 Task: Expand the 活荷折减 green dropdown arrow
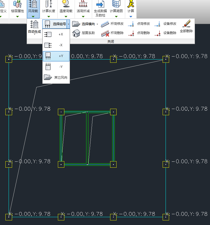coord(83,17)
